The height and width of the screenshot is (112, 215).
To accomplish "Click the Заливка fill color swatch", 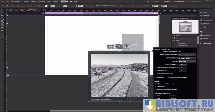I will (34, 6).
